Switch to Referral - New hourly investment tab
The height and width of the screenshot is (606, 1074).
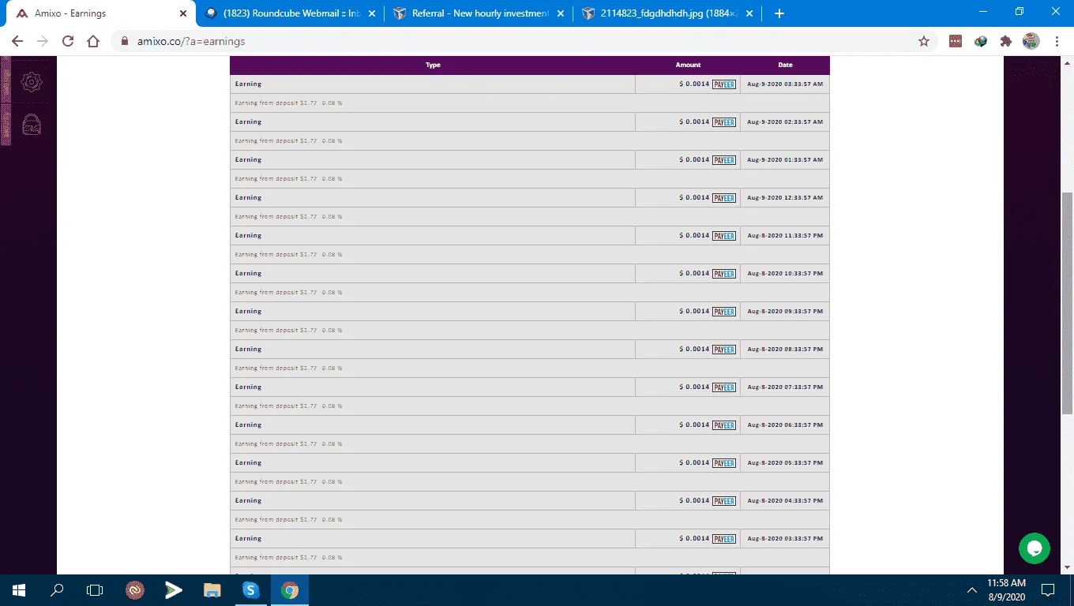coord(479,13)
